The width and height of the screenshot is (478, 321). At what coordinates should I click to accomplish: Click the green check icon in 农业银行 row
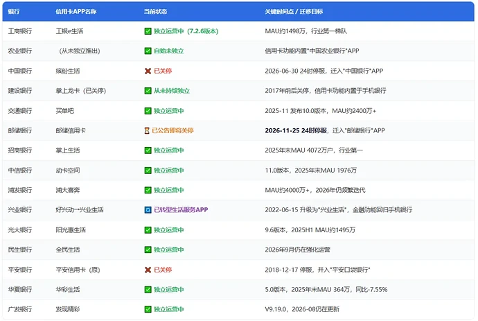click(148, 51)
